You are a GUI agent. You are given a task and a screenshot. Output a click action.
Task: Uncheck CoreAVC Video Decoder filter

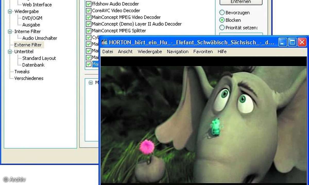pos(89,11)
